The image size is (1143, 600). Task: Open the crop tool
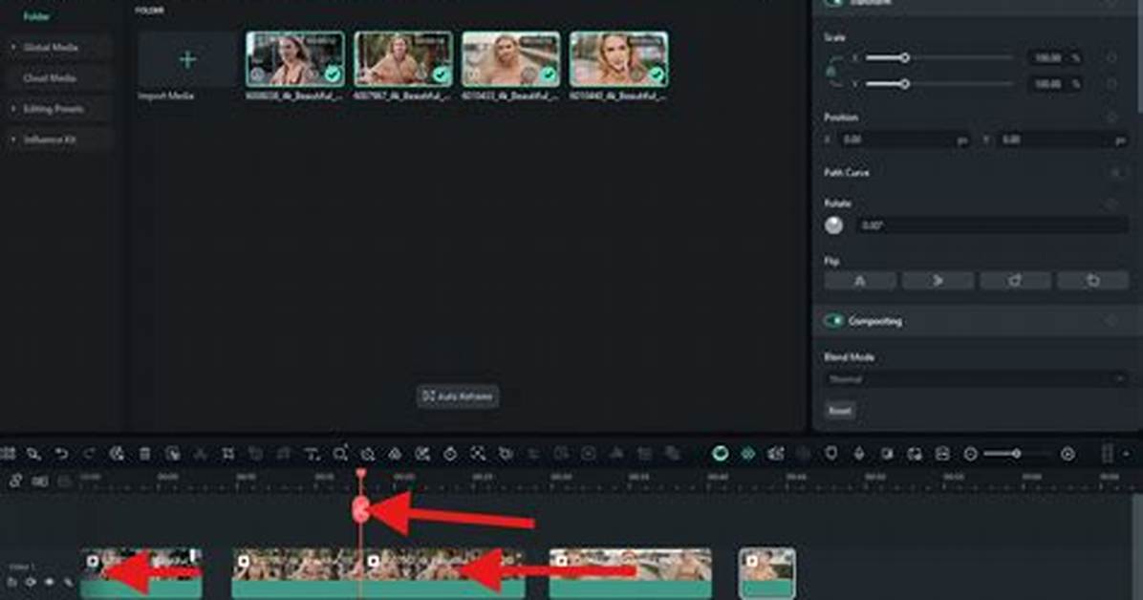(x=228, y=454)
